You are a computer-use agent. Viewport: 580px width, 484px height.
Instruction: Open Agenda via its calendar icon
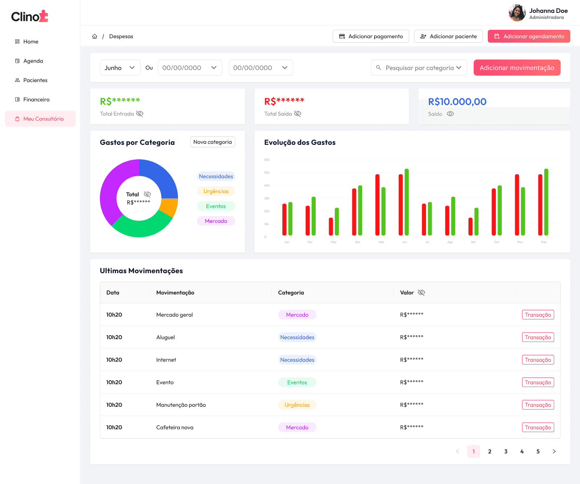[17, 61]
